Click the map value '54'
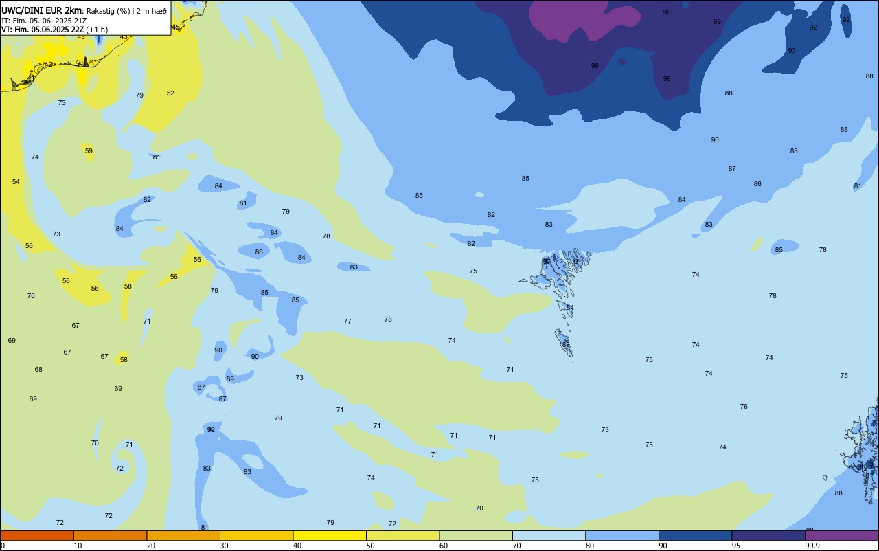The width and height of the screenshot is (879, 551). [16, 182]
